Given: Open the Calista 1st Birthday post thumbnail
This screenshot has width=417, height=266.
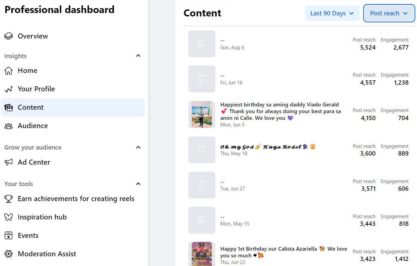Looking at the screenshot, I should 202,254.
